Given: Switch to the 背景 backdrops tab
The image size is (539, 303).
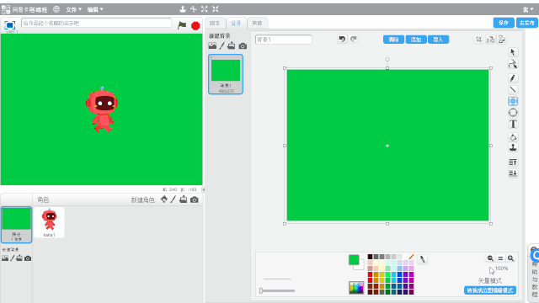Looking at the screenshot, I should tap(236, 24).
